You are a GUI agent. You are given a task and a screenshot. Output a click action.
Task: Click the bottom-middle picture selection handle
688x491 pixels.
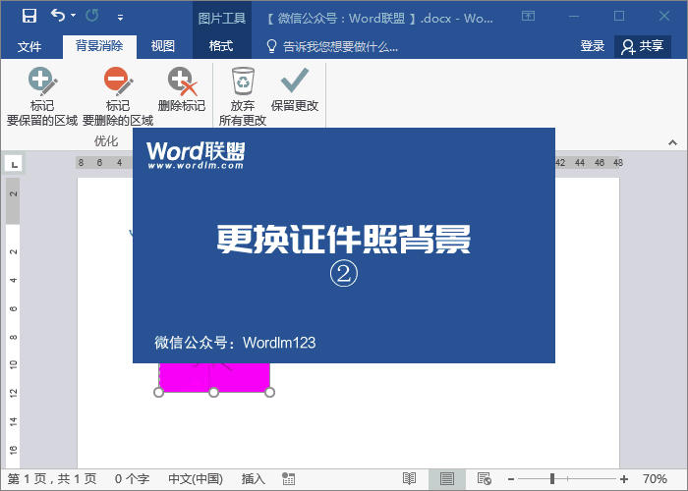(213, 393)
